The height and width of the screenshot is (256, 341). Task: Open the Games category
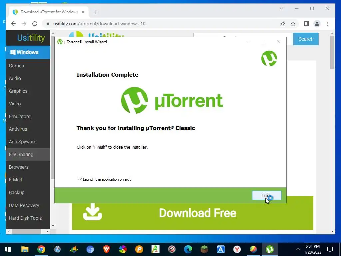click(28, 66)
